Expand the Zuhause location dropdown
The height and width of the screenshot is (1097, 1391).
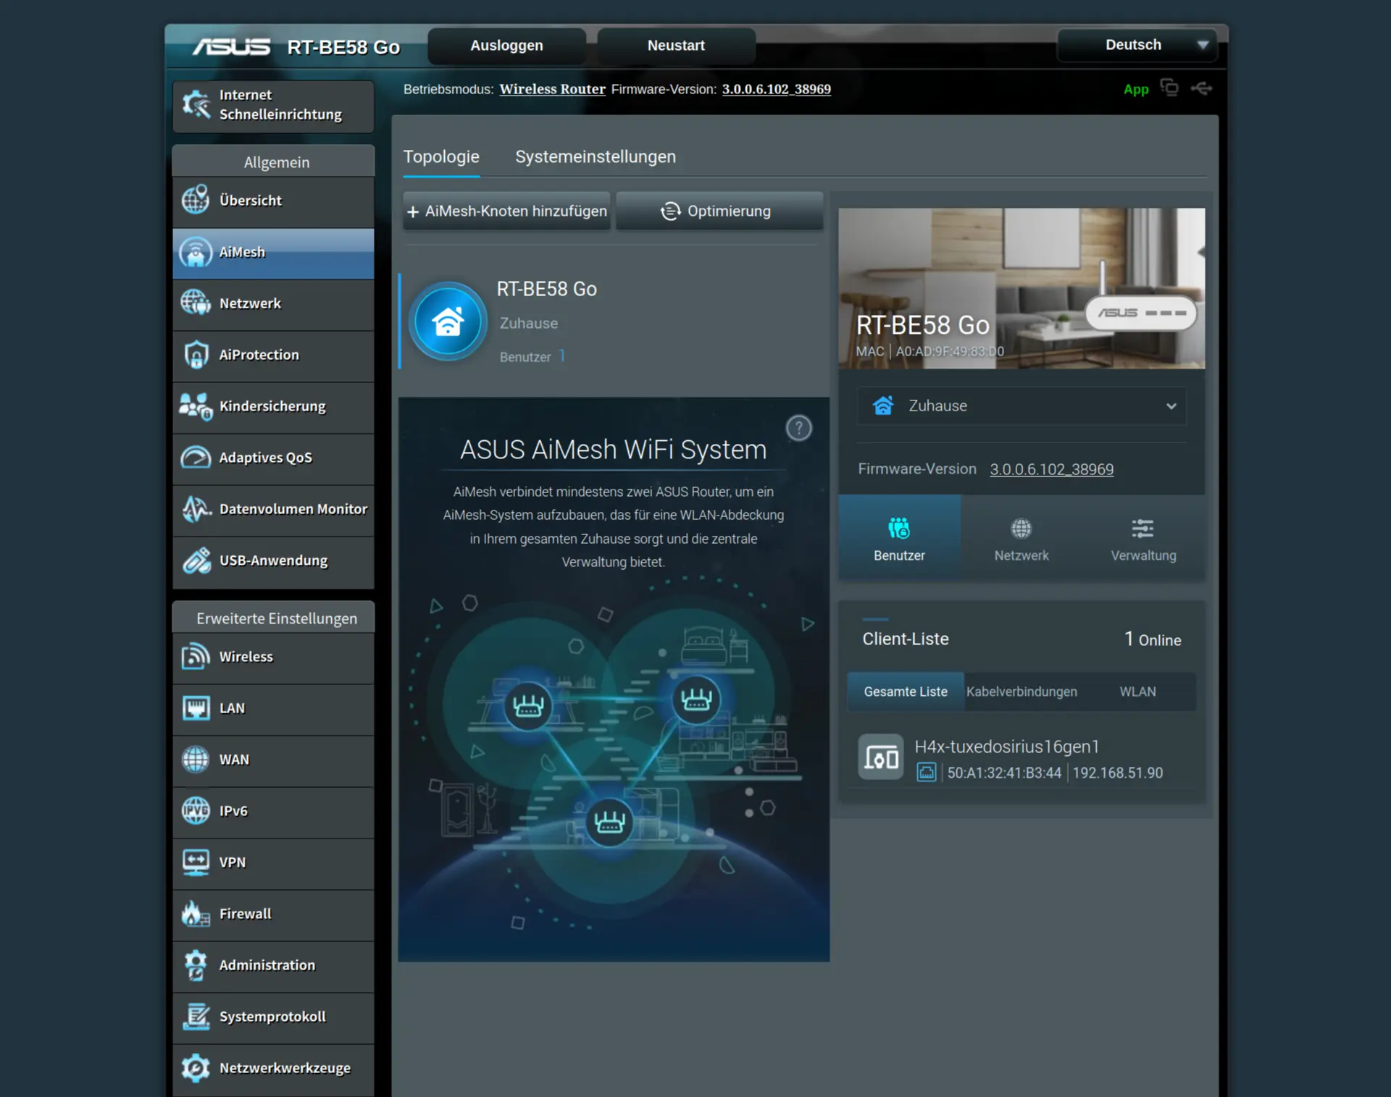pos(1022,405)
